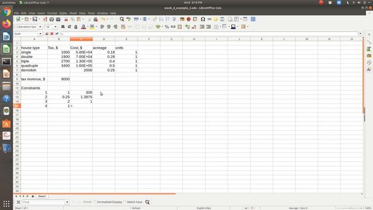
Task: Toggle Wrap Text icon
Action: 123,27
